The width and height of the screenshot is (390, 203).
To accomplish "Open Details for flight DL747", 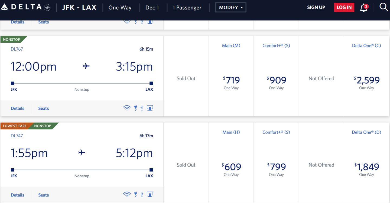I will pyautogui.click(x=18, y=195).
